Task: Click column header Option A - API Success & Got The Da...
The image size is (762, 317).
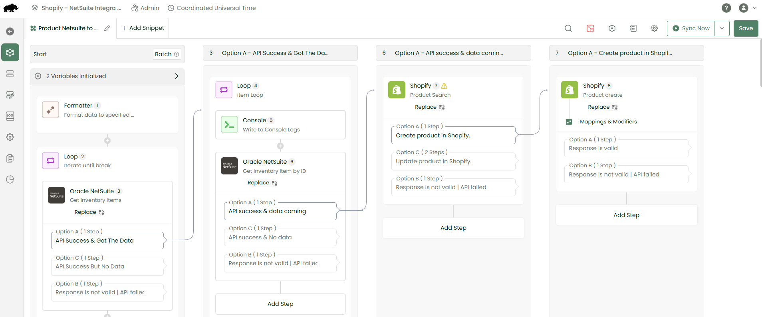Action: point(280,53)
